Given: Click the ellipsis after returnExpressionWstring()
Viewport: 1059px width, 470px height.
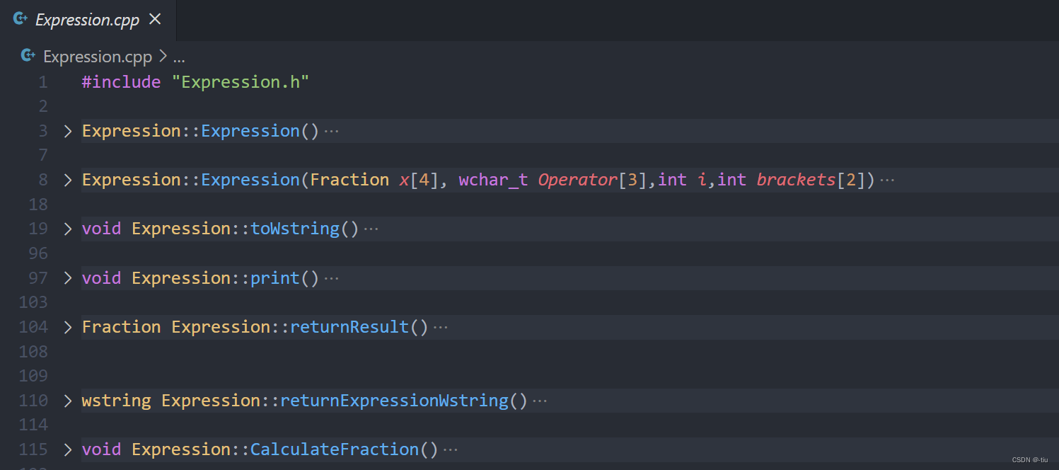Looking at the screenshot, I should click(540, 401).
